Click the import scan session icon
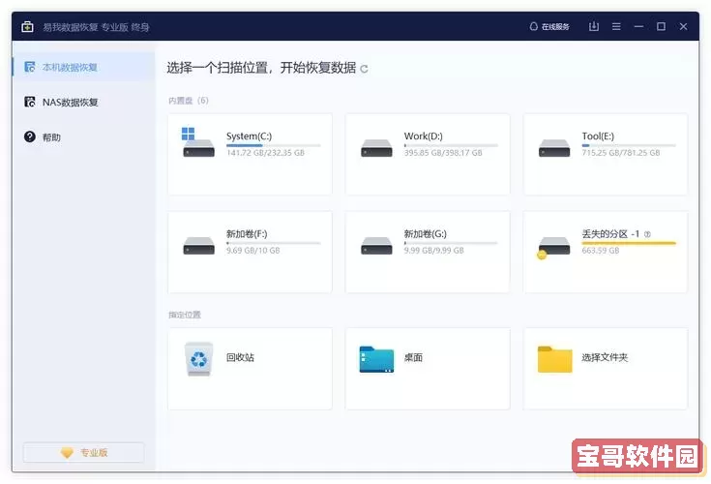 point(594,26)
